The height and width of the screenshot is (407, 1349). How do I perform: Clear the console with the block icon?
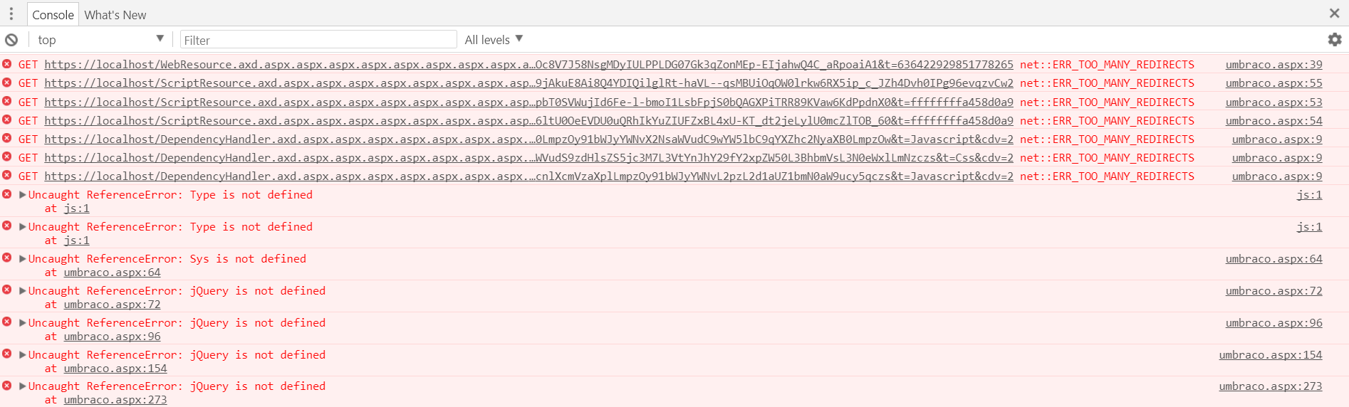(x=11, y=40)
